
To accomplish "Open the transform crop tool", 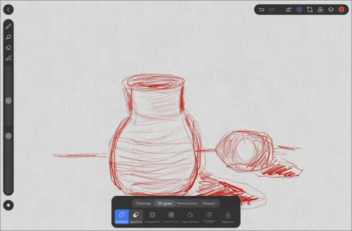I will pyautogui.click(x=310, y=9).
